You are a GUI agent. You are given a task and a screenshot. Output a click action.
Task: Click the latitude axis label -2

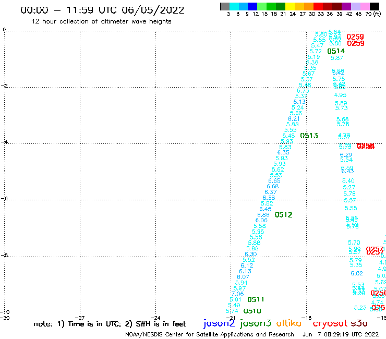click(4, 86)
